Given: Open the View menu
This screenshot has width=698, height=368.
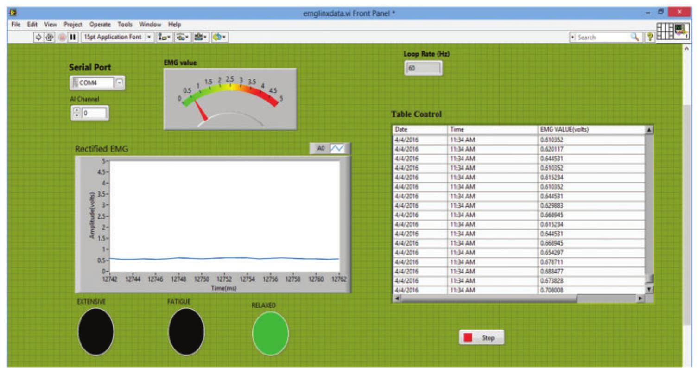Looking at the screenshot, I should click(50, 25).
